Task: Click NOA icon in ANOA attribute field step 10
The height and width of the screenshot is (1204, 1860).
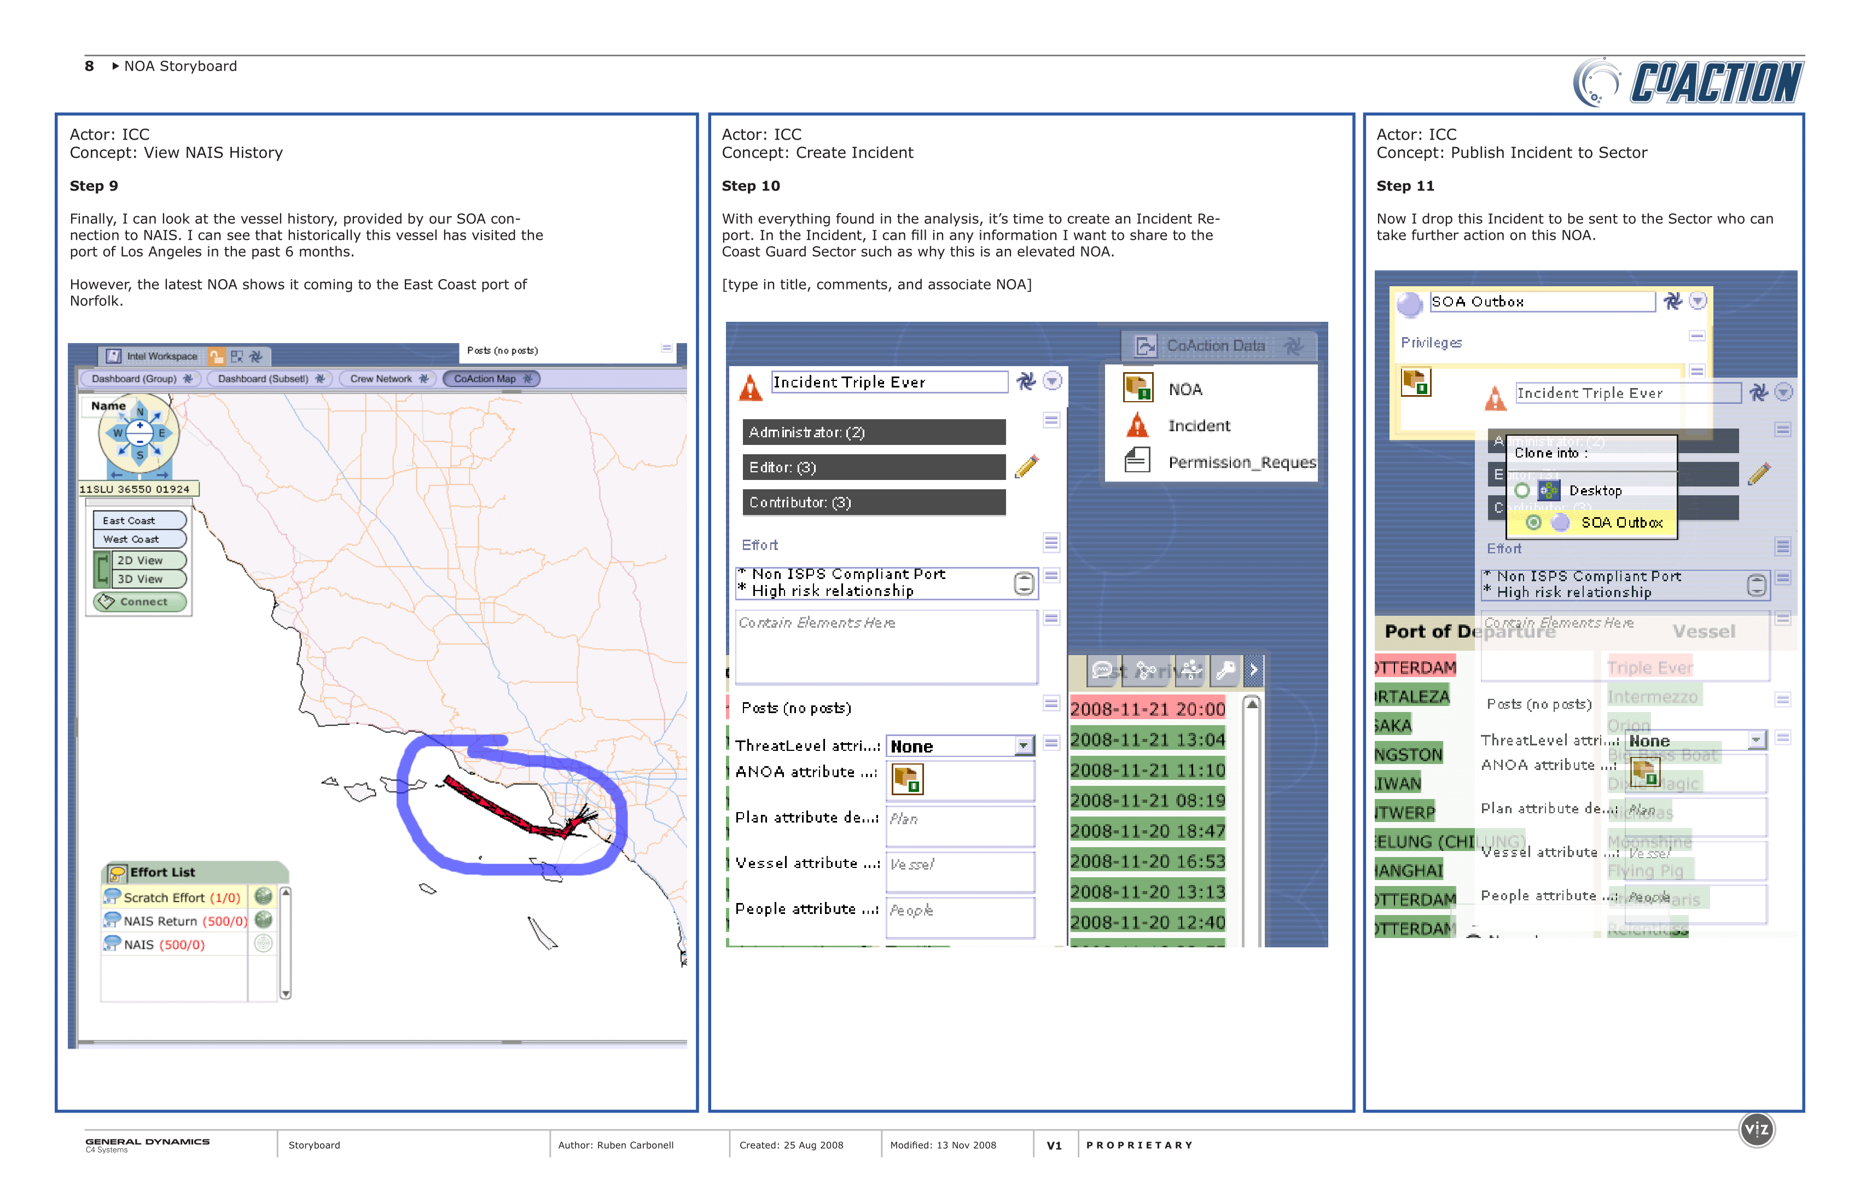Action: click(908, 779)
